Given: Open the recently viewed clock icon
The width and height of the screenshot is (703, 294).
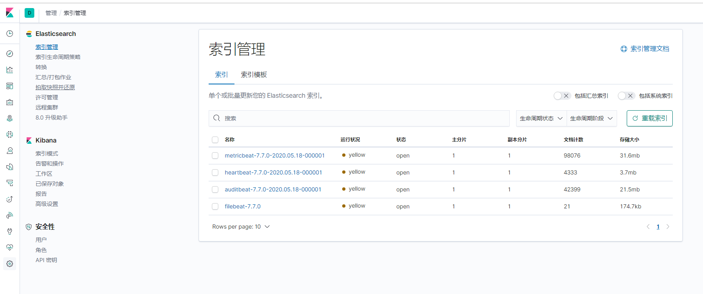Looking at the screenshot, I should pos(10,34).
